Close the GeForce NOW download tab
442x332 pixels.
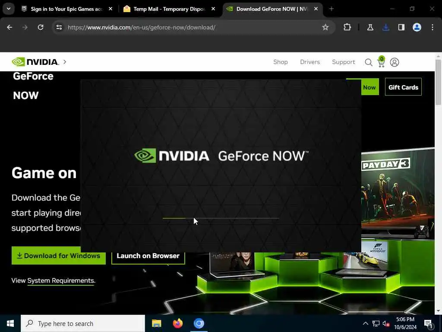pos(316,9)
